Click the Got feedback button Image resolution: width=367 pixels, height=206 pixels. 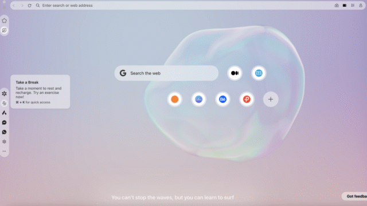coord(354,196)
